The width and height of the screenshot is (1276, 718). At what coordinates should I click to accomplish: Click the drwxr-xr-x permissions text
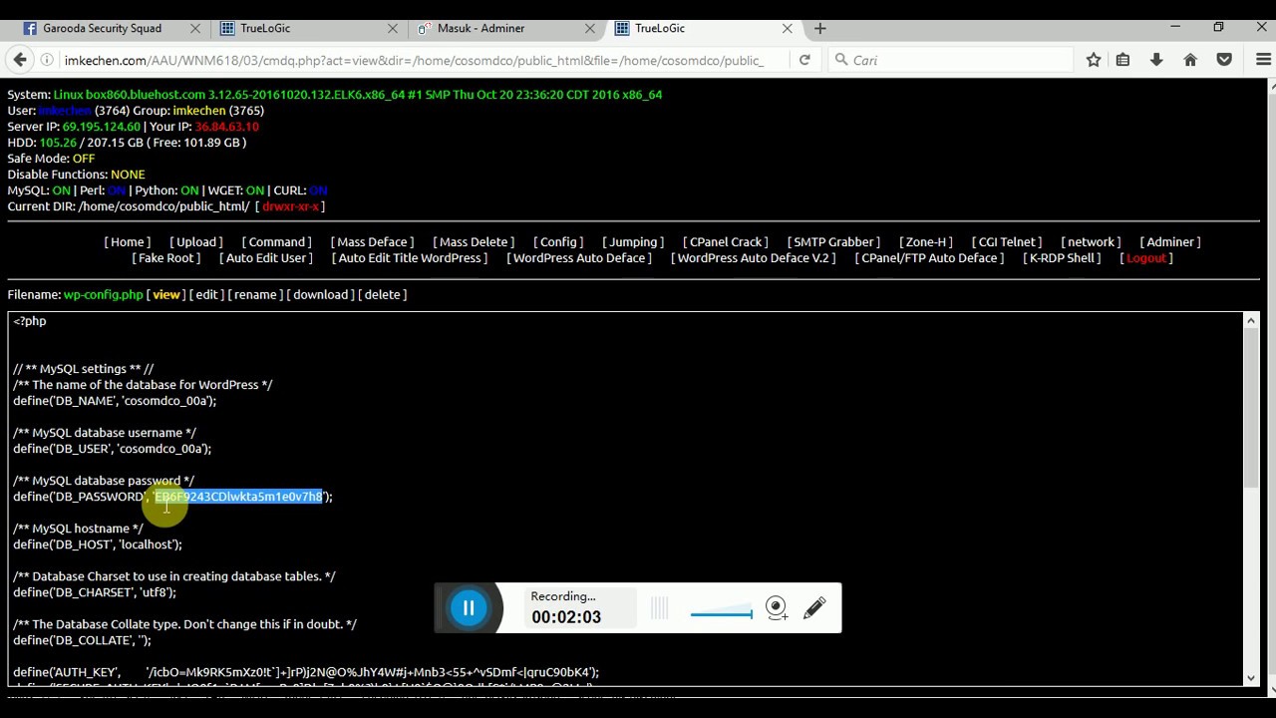click(x=290, y=206)
